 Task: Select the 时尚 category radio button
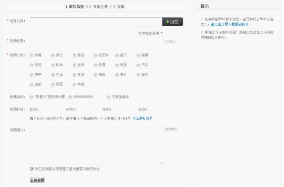point(53,65)
